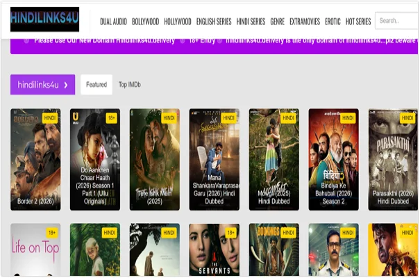
Task: Open the Bollywood category
Action: click(x=145, y=22)
